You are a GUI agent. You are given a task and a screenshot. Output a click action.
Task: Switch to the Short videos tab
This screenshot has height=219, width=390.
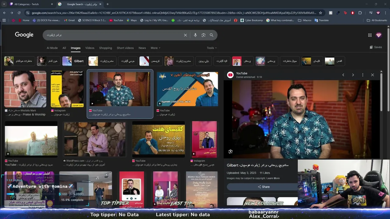tap(125, 48)
